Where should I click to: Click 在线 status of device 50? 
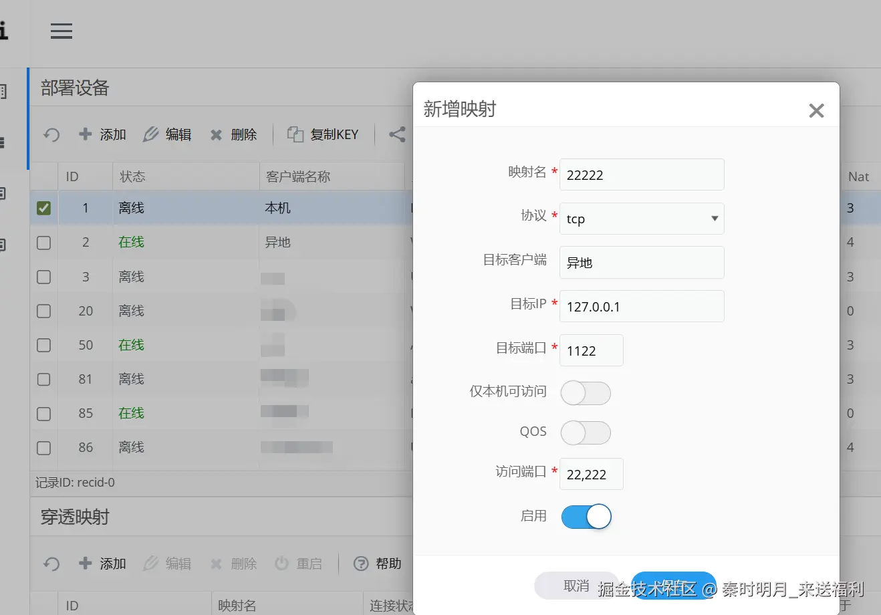(131, 345)
